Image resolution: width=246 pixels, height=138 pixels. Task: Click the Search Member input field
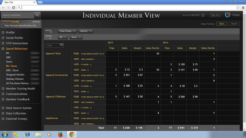(x=17, y=15)
